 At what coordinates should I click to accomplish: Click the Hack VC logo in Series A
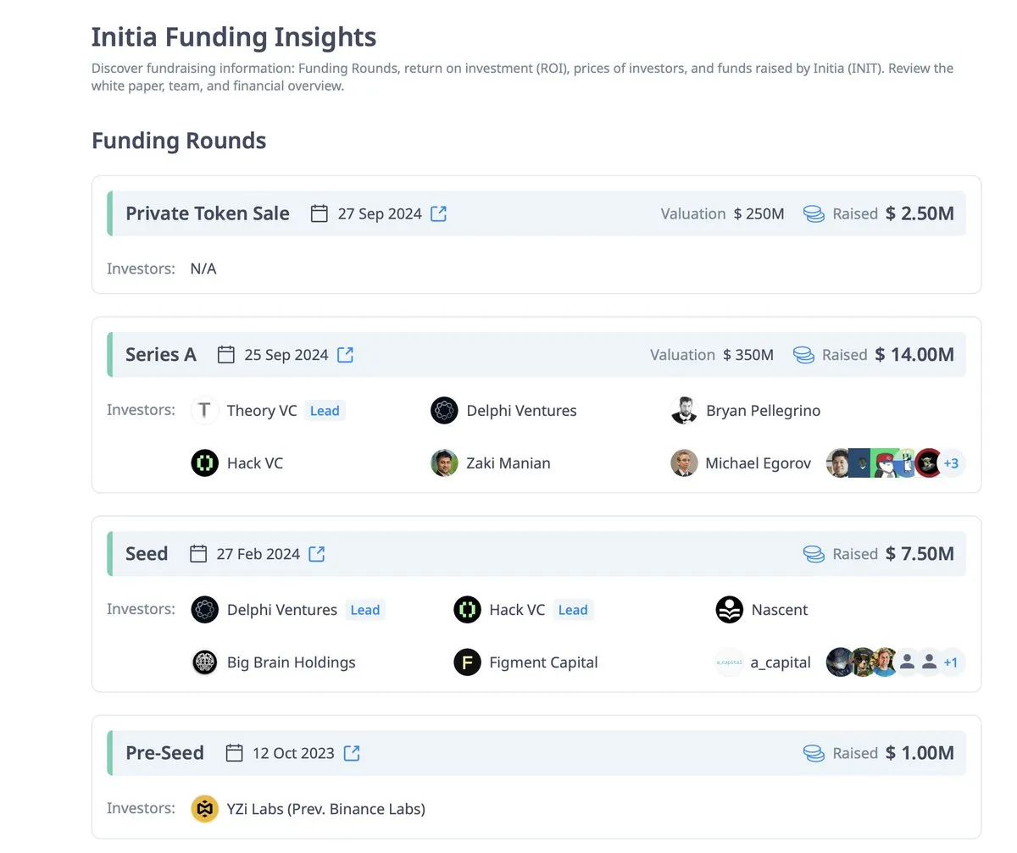click(x=204, y=463)
